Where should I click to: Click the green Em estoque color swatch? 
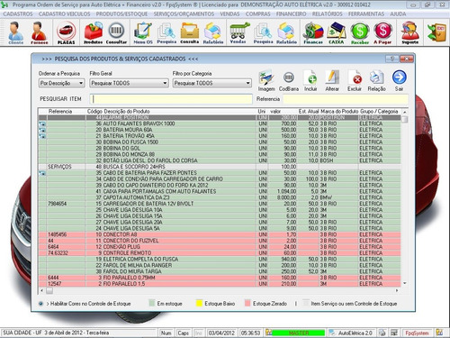[x=152, y=303]
